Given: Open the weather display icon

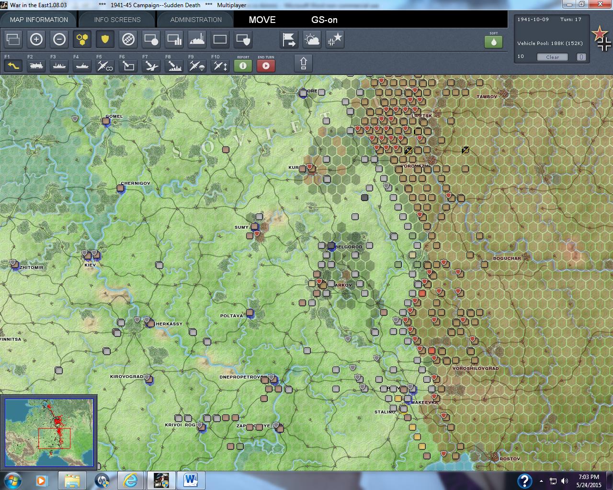Looking at the screenshot, I should pos(312,39).
